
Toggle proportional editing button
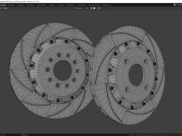[x=99, y=8]
